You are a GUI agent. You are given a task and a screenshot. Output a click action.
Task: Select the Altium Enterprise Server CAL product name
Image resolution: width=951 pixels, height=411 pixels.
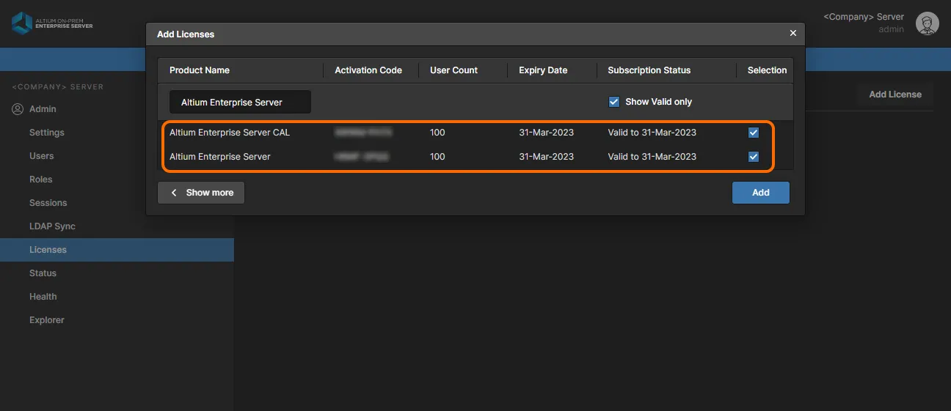[x=230, y=133]
